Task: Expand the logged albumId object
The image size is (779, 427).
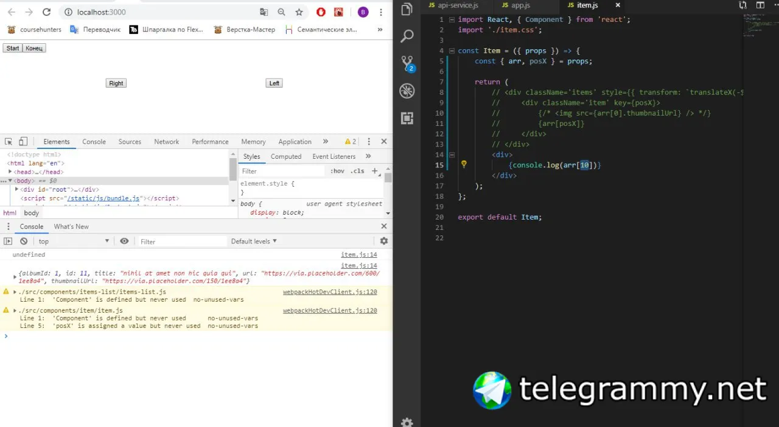Action: (x=15, y=277)
